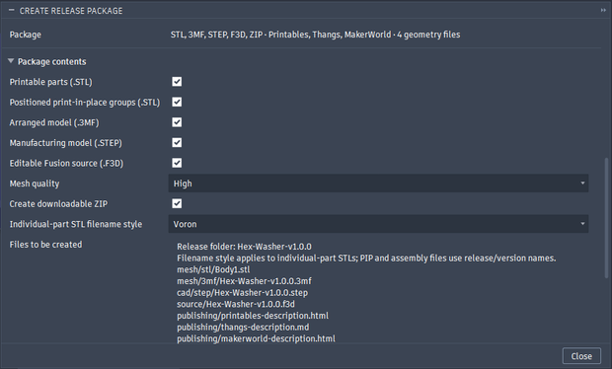
Task: Click the Release folder Hex-Washer-v1.0.0 line
Action: pos(244,247)
